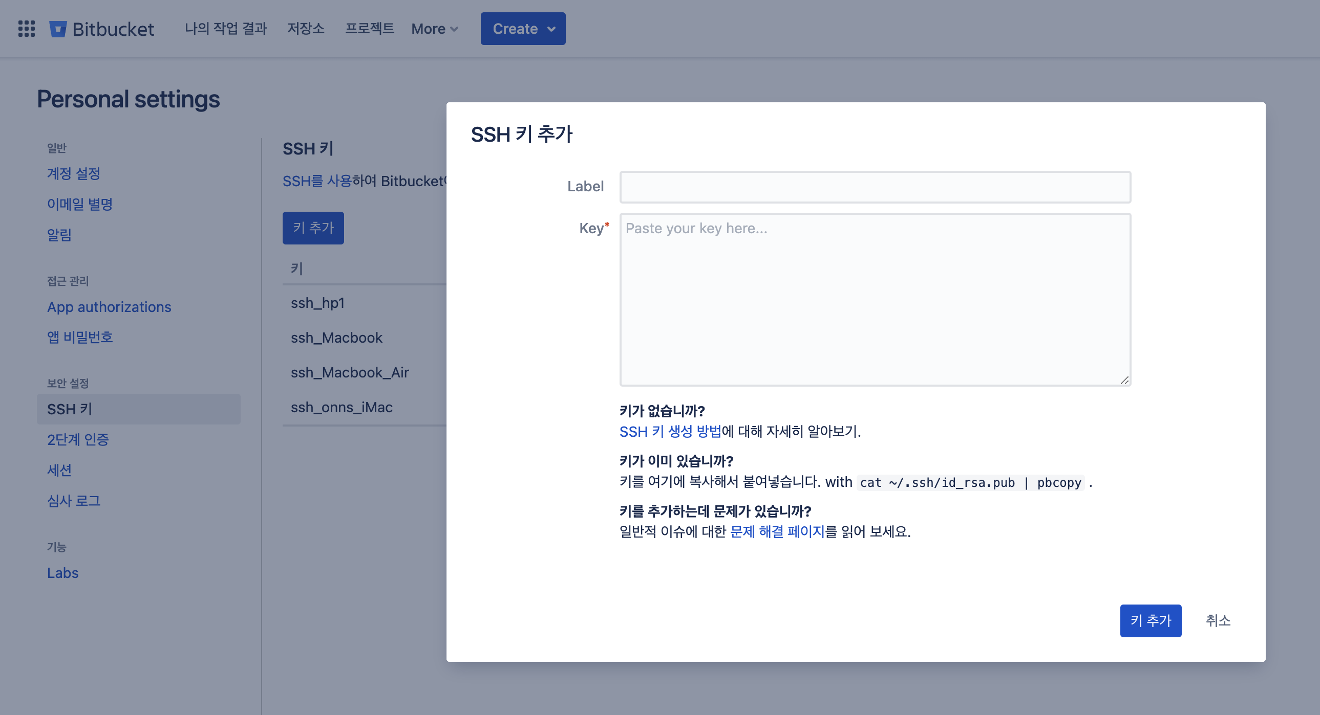Click the Key textarea to paste key
1320x715 pixels.
[875, 299]
